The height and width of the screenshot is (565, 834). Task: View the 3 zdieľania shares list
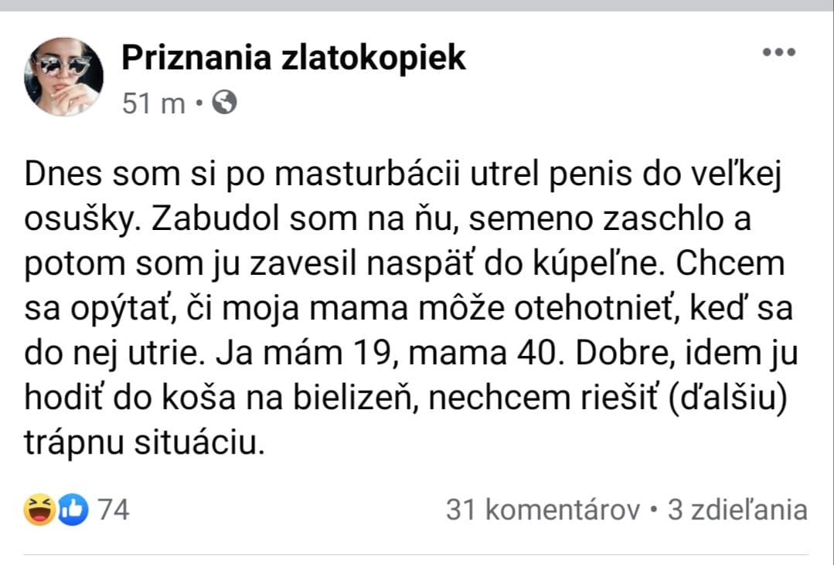pos(737,510)
